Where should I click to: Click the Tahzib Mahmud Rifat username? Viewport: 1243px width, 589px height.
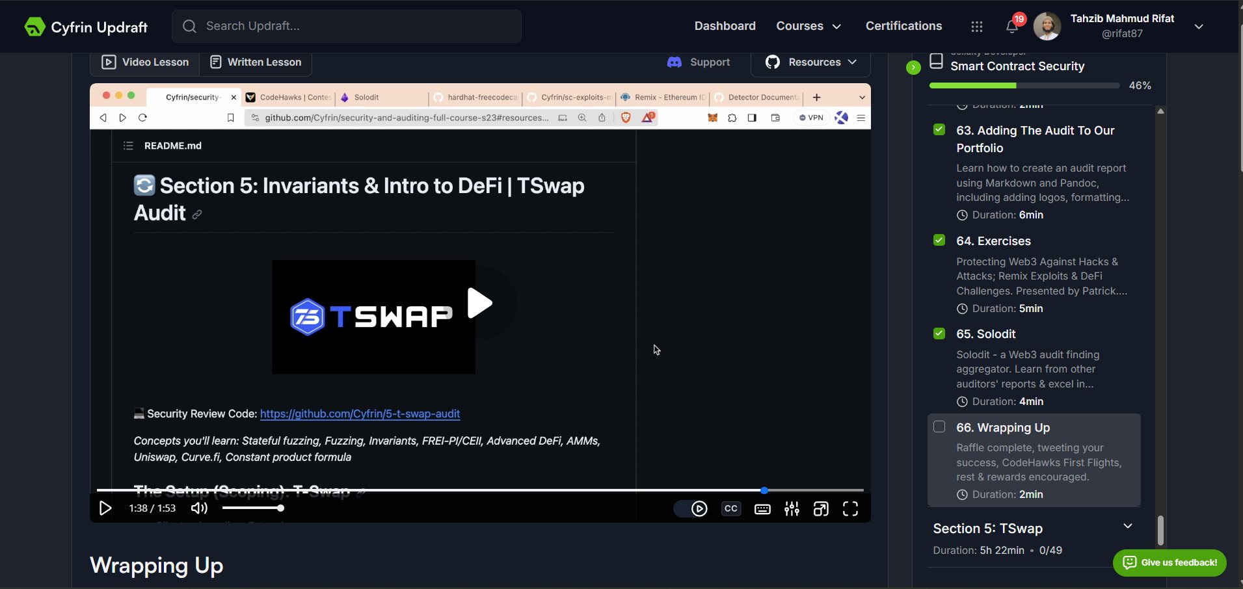1122,18
